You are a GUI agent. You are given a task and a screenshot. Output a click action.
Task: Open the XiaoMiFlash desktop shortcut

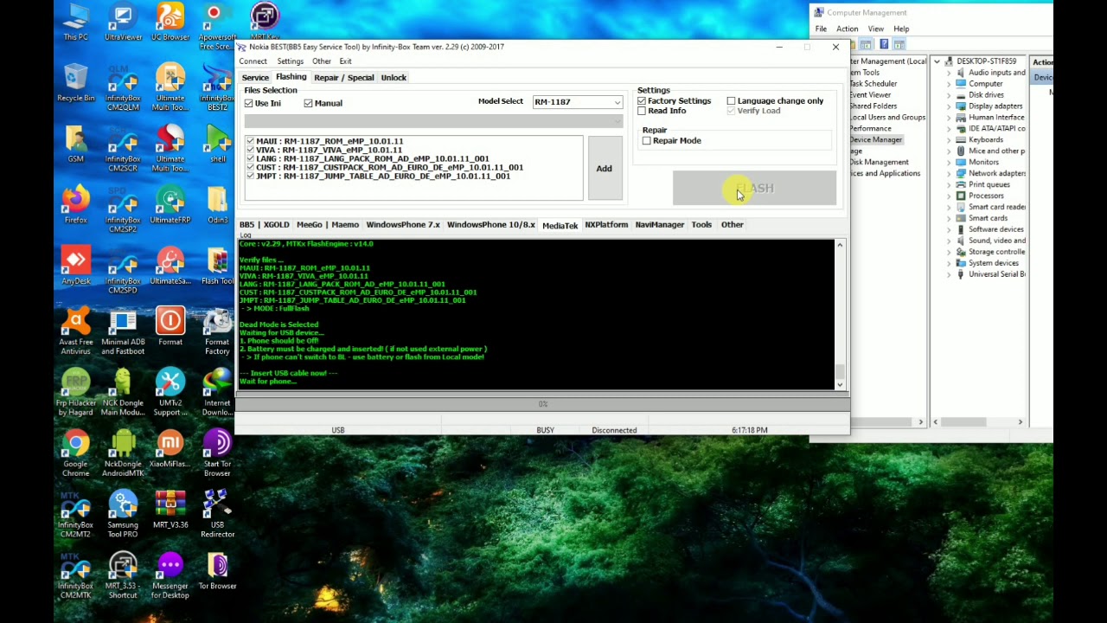point(170,449)
